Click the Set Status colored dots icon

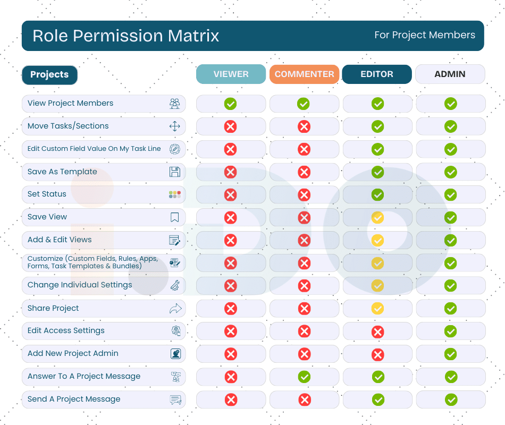point(174,194)
